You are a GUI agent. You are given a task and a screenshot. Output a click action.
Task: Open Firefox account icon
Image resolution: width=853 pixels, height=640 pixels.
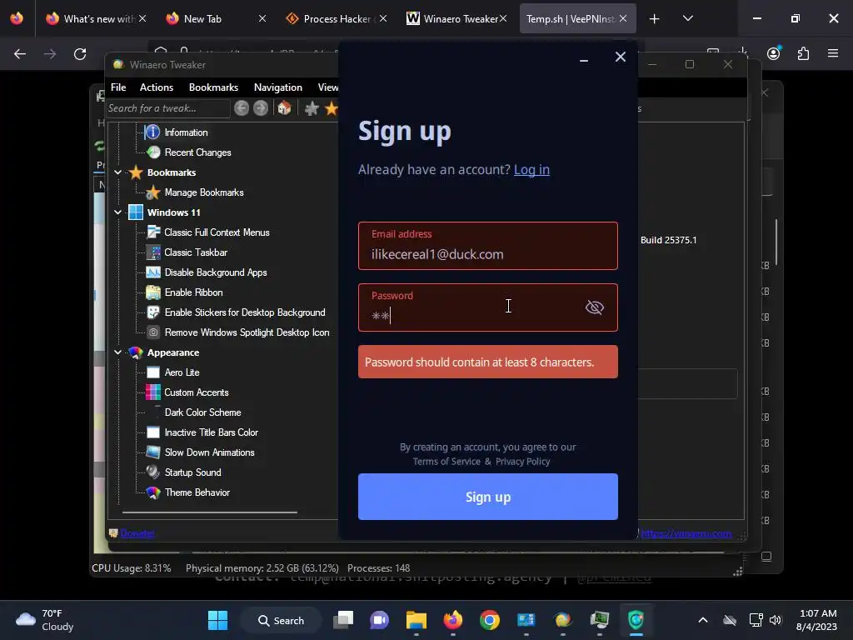(x=774, y=53)
